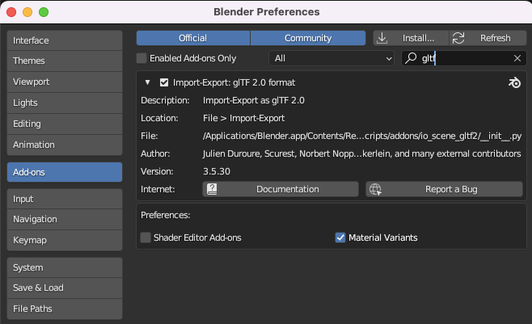This screenshot has height=324, width=532.
Task: Click the Install download arrow icon
Action: coord(382,38)
